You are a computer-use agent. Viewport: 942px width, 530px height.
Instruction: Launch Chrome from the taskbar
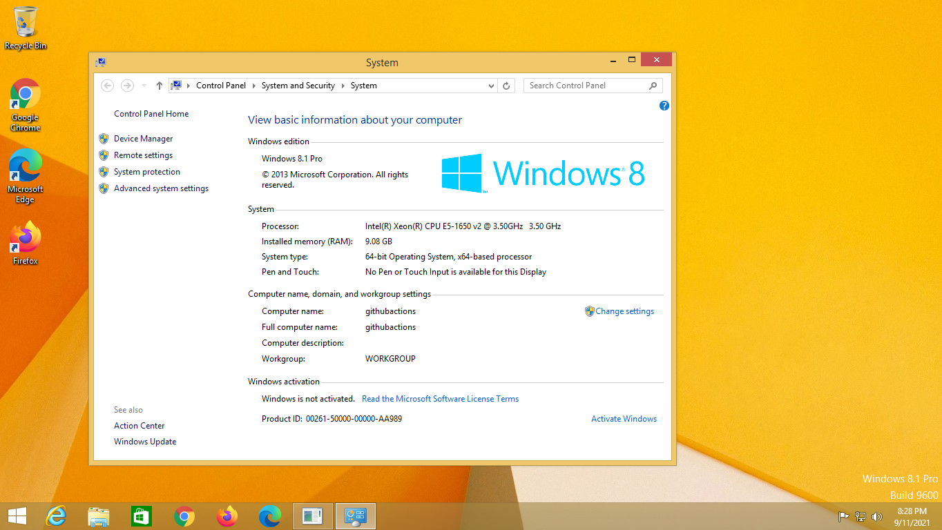pos(184,516)
